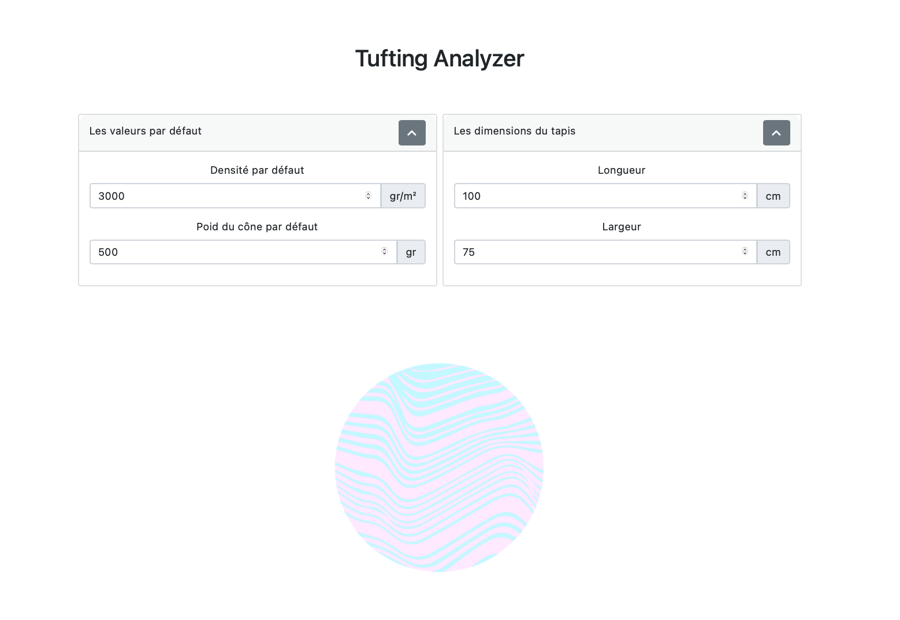Click the "Les valeurs par défaut" header text
This screenshot has width=900, height=620.
point(146,131)
